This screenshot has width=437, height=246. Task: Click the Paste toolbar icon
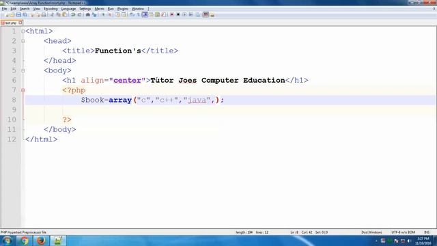(64, 14)
